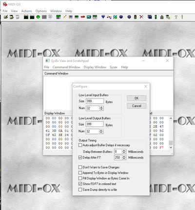195x210 pixels.
Task: Increase Delay Between Buffers spinner value
Action: pos(124,151)
